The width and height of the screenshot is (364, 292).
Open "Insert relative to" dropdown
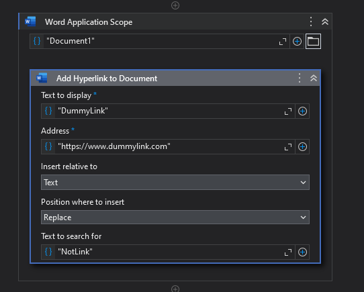tap(175, 183)
